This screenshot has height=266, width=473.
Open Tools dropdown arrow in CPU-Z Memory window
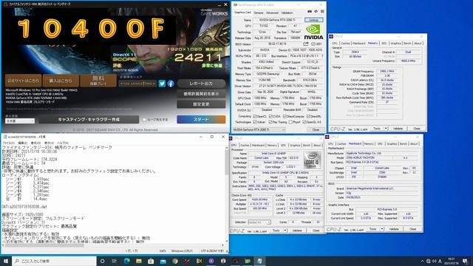(386, 129)
